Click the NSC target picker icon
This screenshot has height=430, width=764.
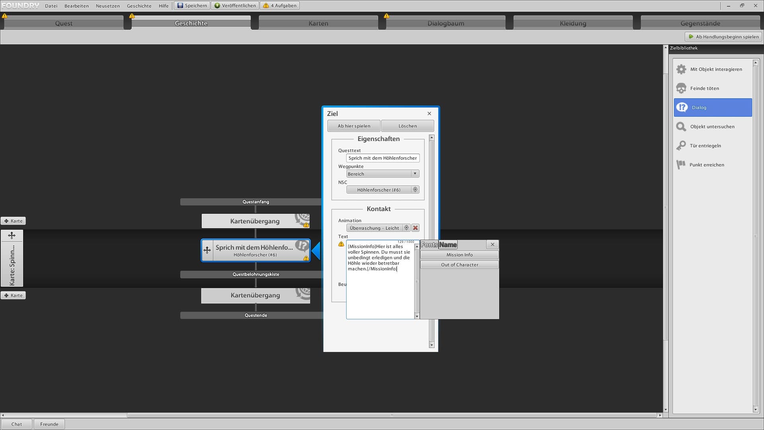(x=415, y=190)
